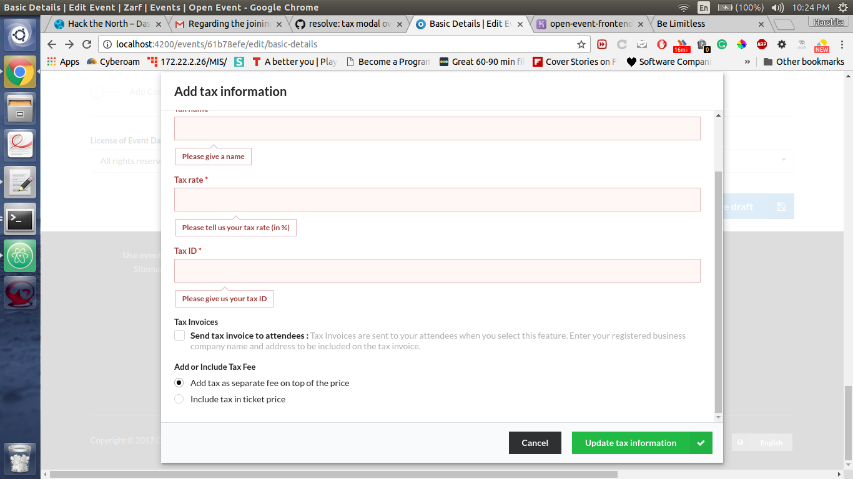Open the English language dropdown in footer

pyautogui.click(x=762, y=443)
